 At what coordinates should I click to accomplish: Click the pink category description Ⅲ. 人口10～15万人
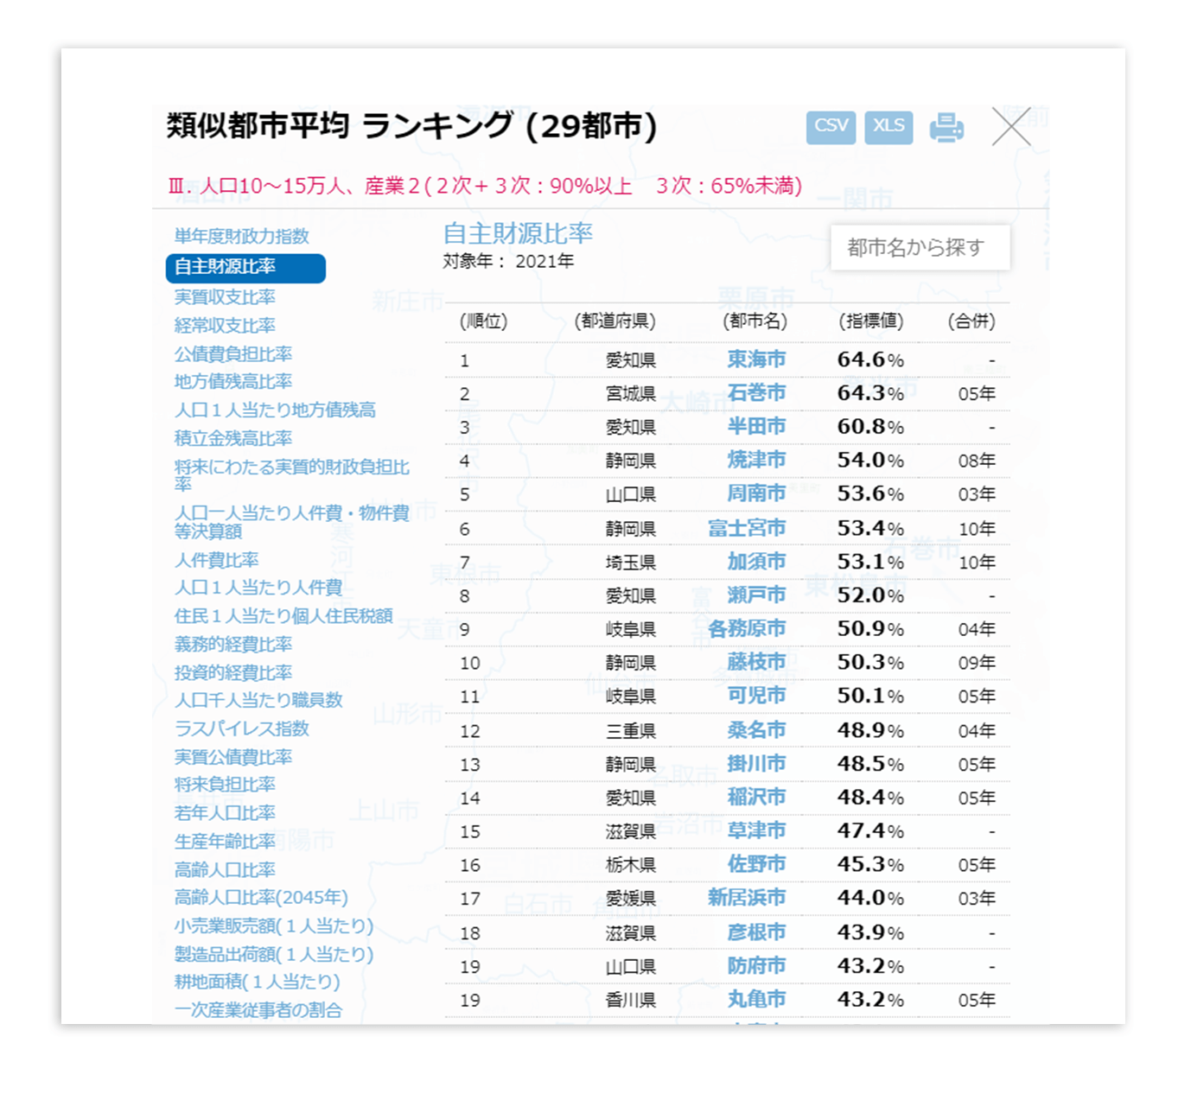click(x=485, y=186)
